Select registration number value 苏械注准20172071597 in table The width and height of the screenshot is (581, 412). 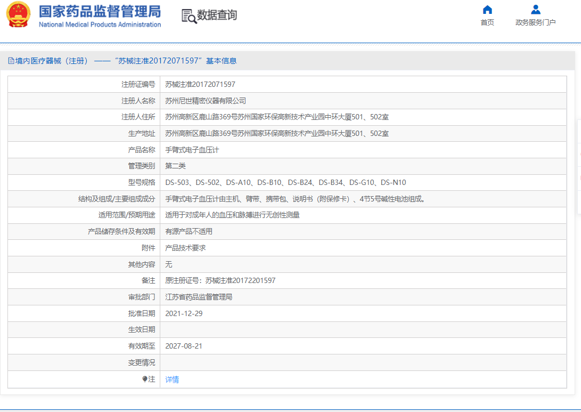coord(200,85)
